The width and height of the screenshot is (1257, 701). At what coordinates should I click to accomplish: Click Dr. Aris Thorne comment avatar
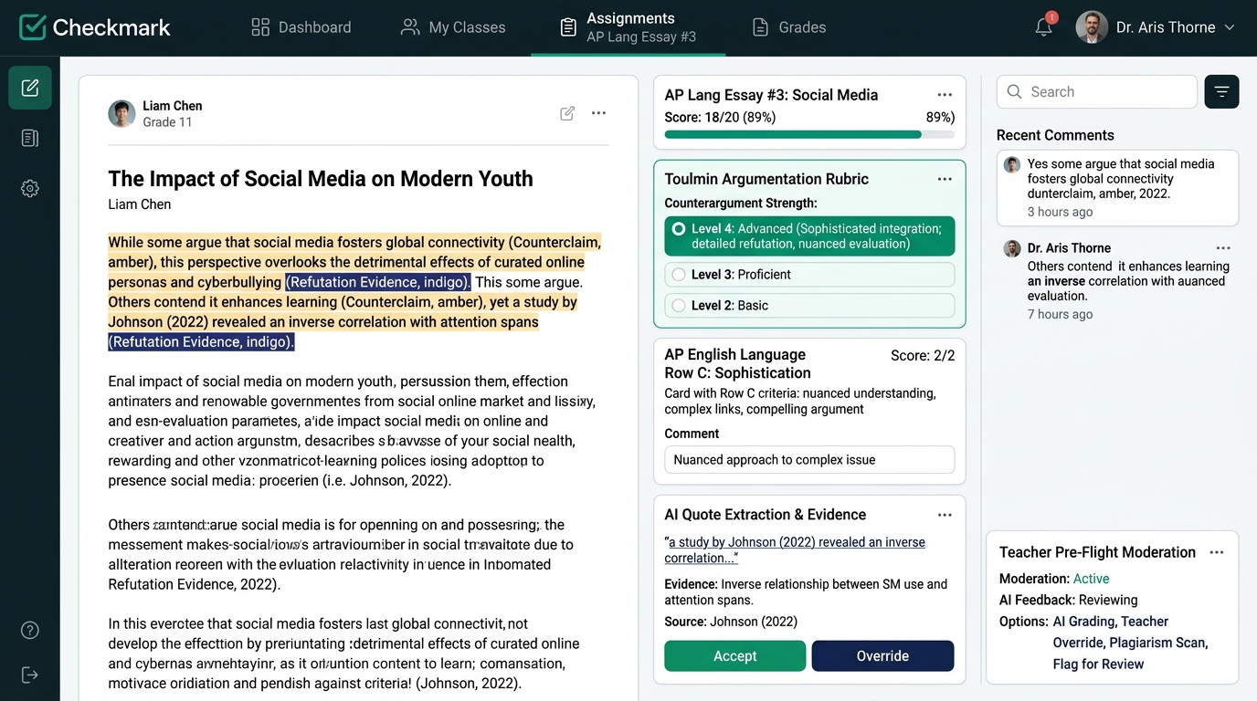coord(1012,248)
